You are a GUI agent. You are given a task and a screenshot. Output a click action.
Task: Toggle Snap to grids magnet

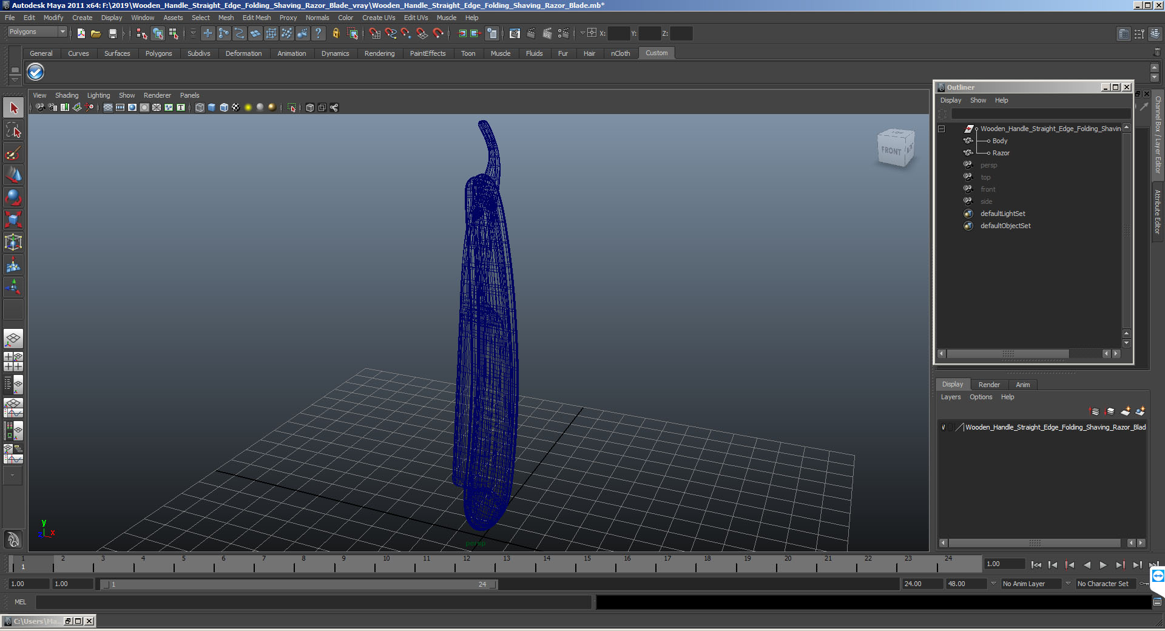(x=374, y=33)
